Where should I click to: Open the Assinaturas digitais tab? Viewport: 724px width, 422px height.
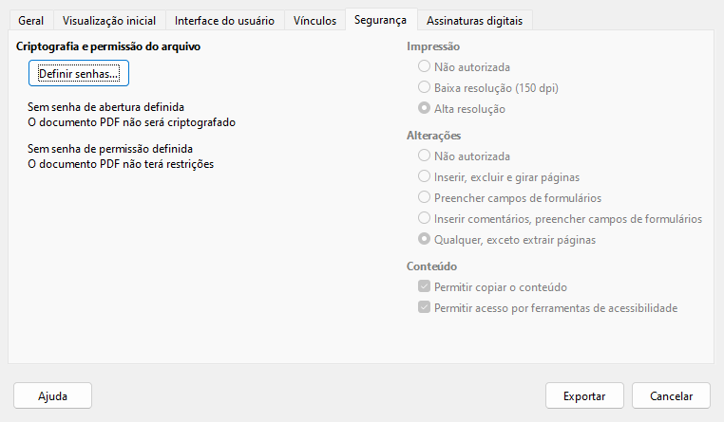click(475, 21)
